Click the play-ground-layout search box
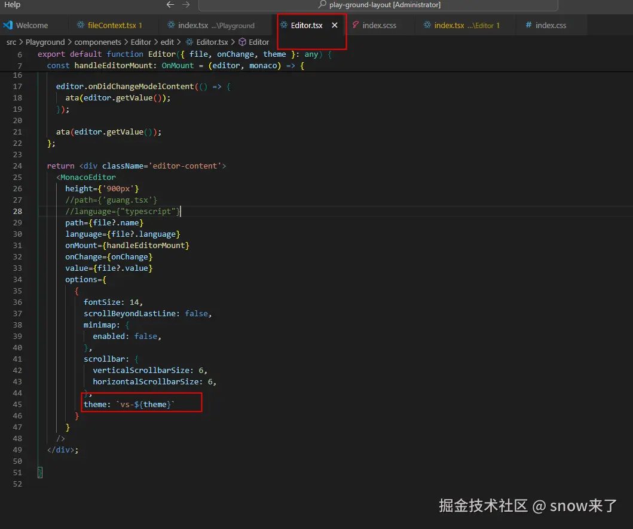 [x=378, y=5]
